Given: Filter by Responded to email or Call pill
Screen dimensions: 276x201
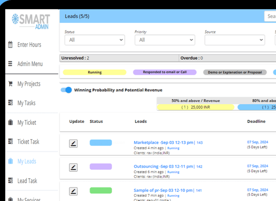Looking at the screenshot, I should pyautogui.click(x=165, y=72).
